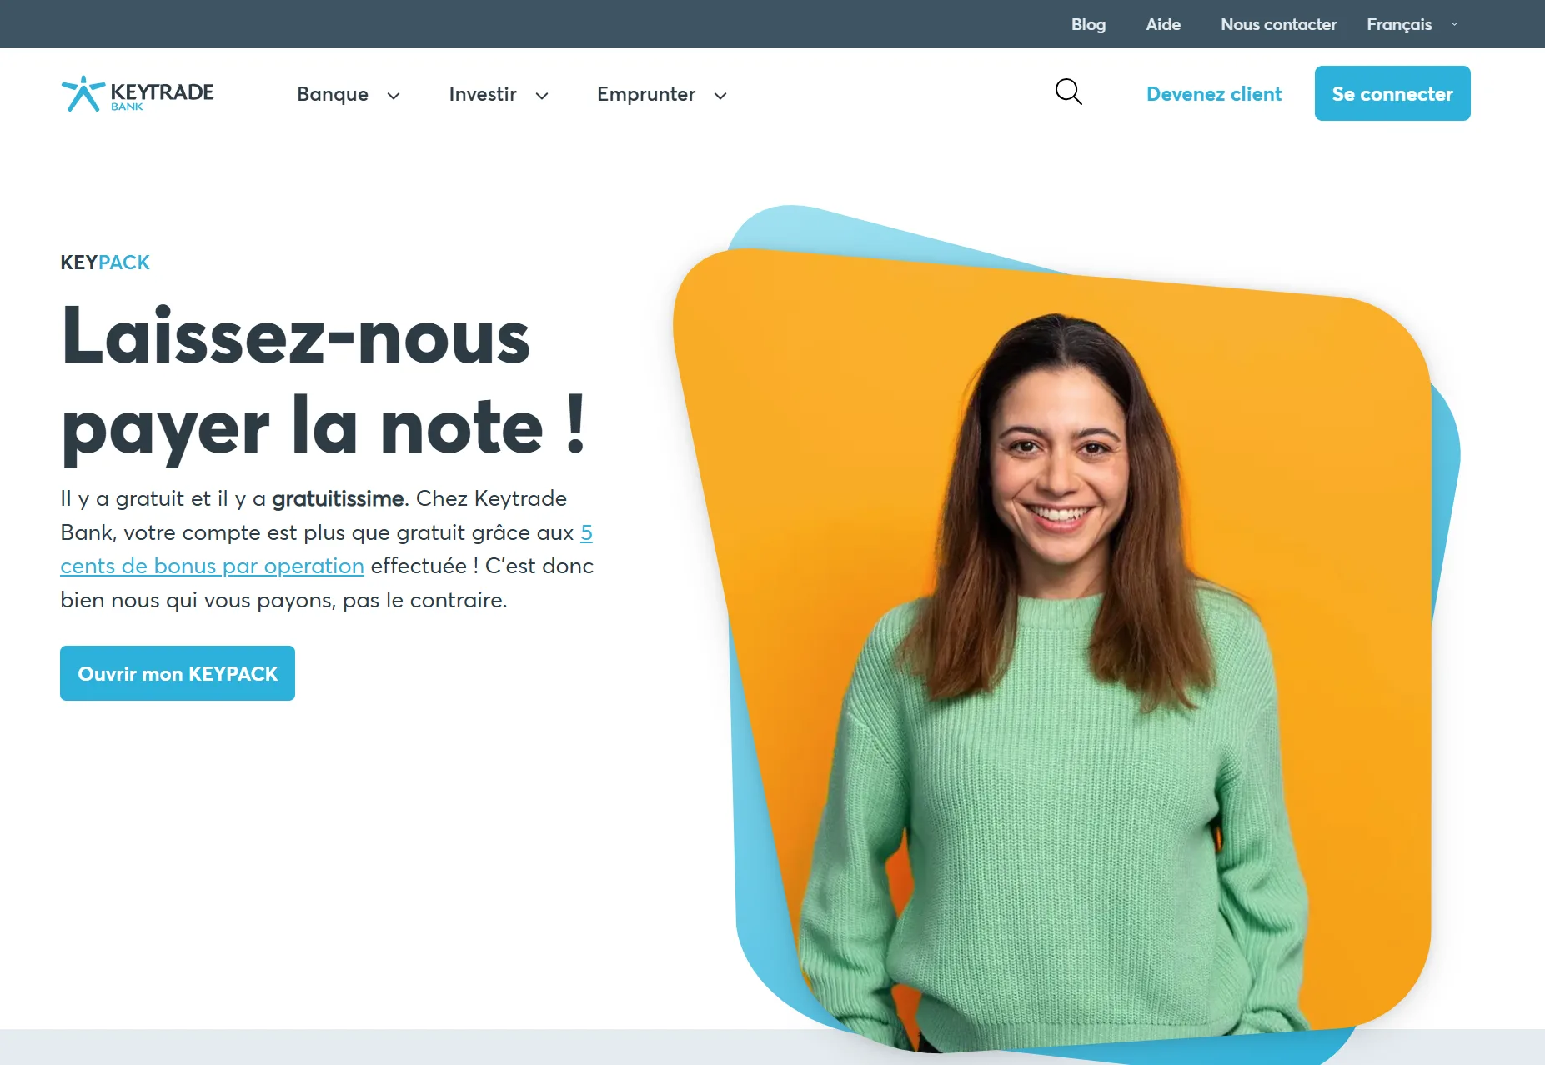
Task: Click the Keytrade Bank logo
Action: [x=138, y=93]
